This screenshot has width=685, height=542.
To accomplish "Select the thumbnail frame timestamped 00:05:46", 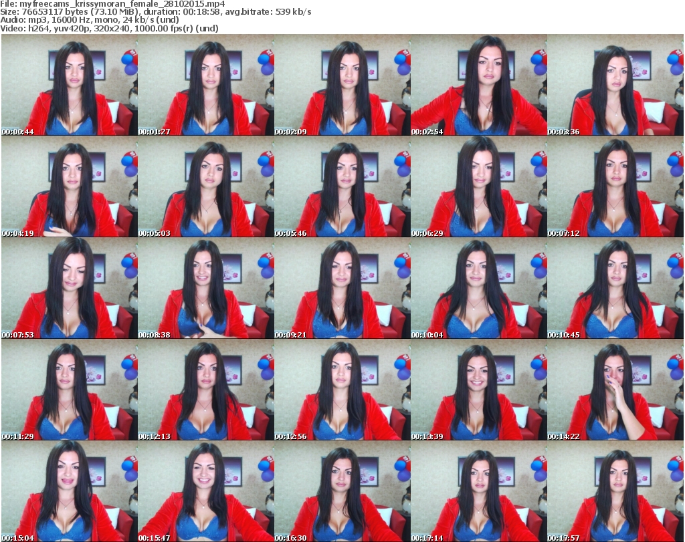I will pos(342,186).
